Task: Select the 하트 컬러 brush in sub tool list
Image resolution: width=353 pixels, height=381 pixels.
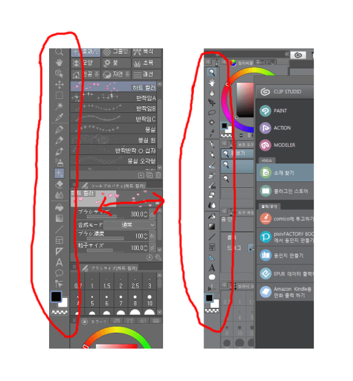Action: [x=113, y=87]
